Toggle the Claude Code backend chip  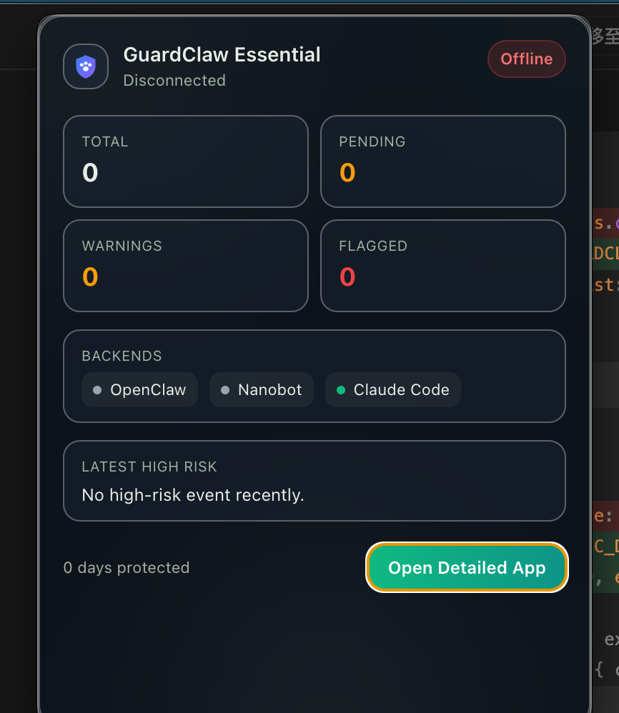tap(392, 390)
